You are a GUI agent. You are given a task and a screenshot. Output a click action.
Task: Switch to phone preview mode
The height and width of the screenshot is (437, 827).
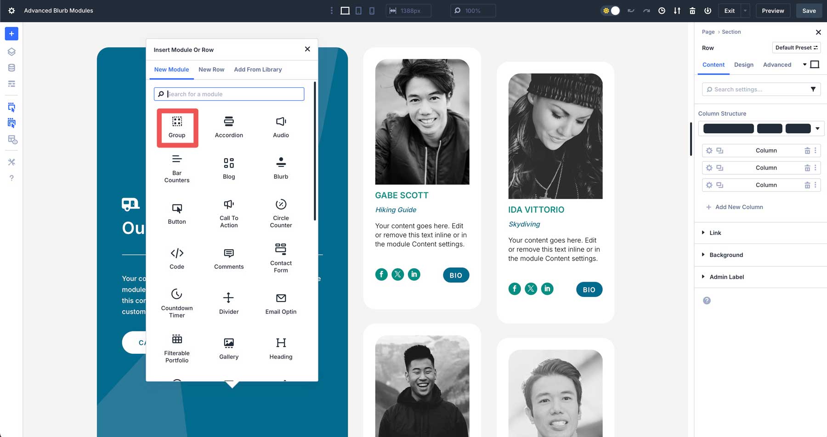[x=372, y=10]
